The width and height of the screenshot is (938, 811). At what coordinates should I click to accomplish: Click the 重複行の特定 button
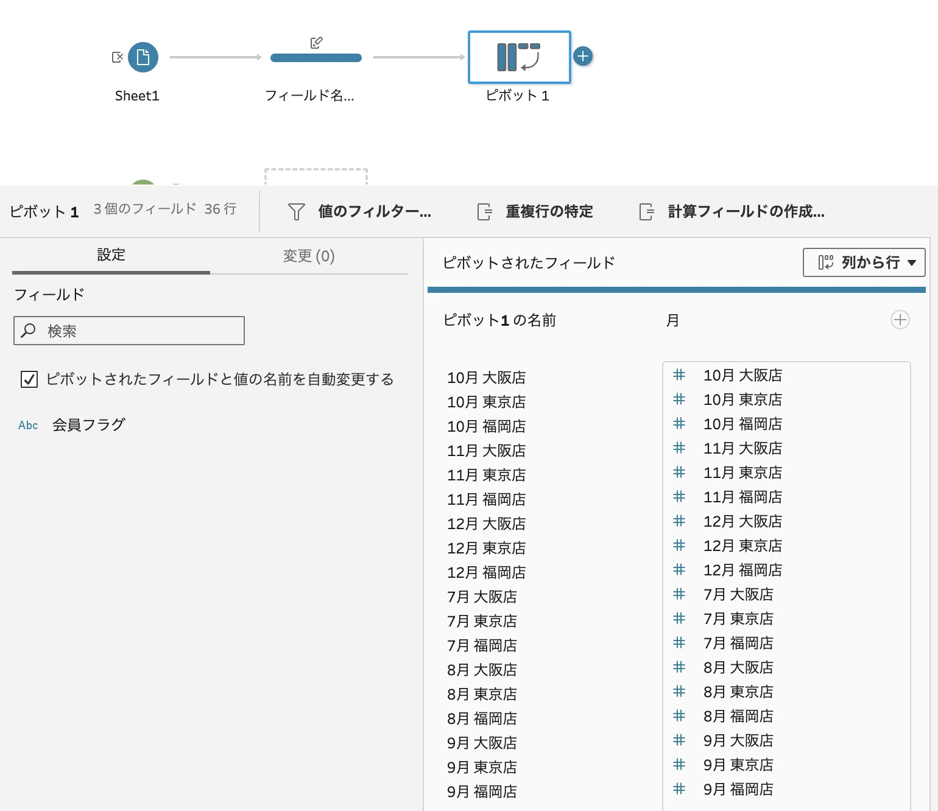[535, 212]
